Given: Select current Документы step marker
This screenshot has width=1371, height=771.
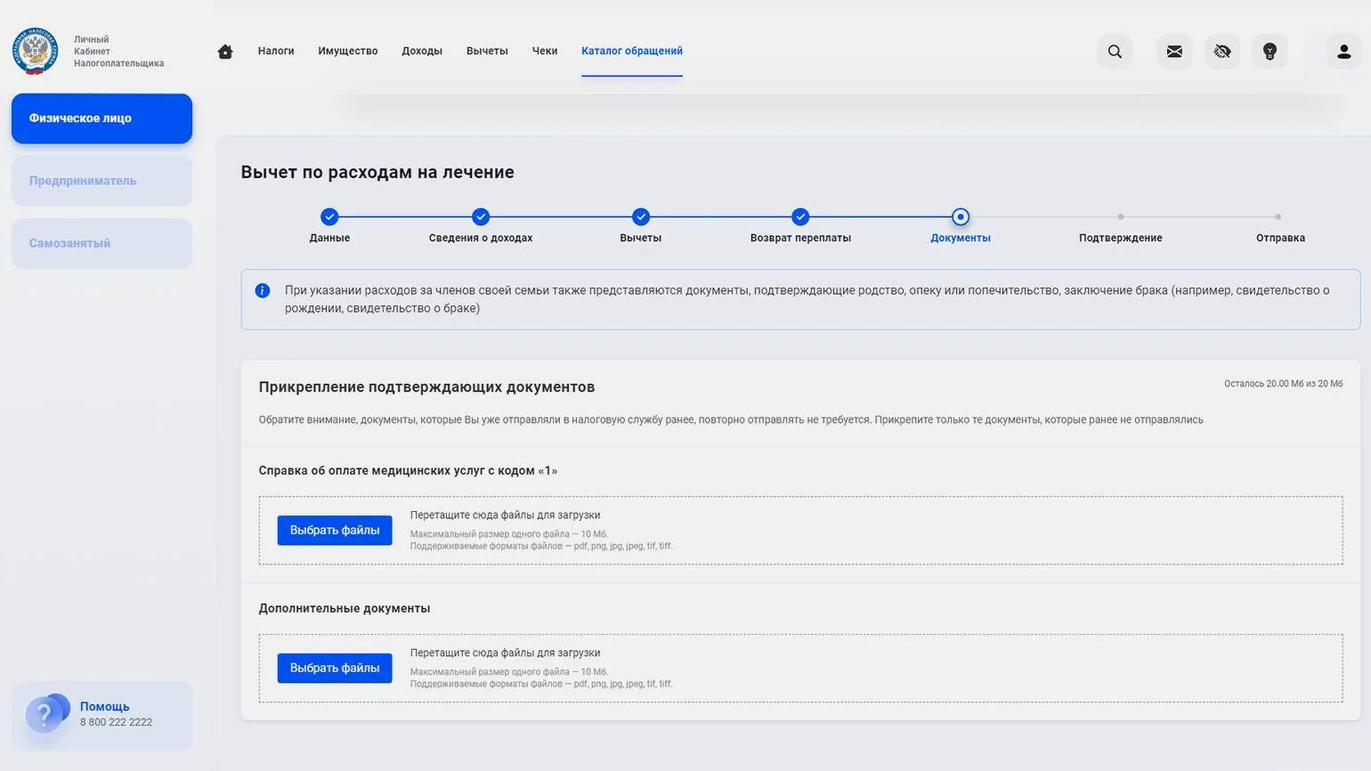Looking at the screenshot, I should click(x=961, y=216).
